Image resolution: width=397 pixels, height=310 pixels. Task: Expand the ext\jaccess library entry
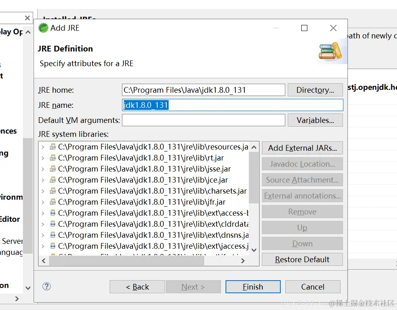click(43, 246)
